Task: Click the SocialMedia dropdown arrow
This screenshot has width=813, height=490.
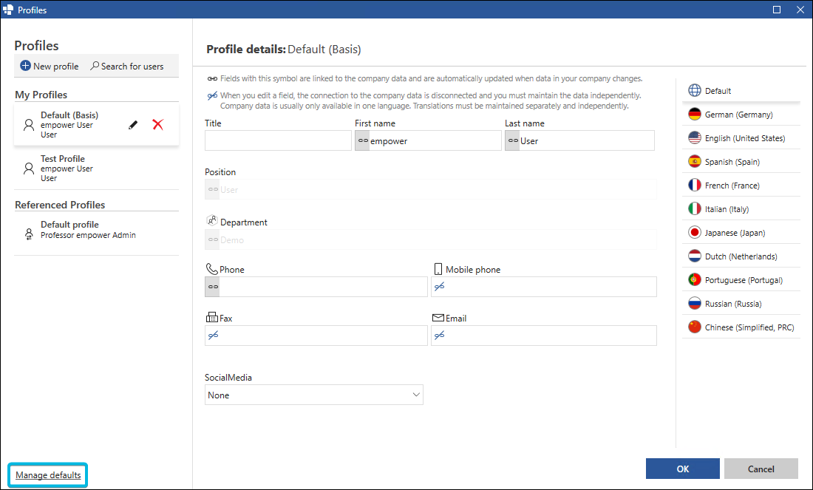Action: click(x=416, y=395)
